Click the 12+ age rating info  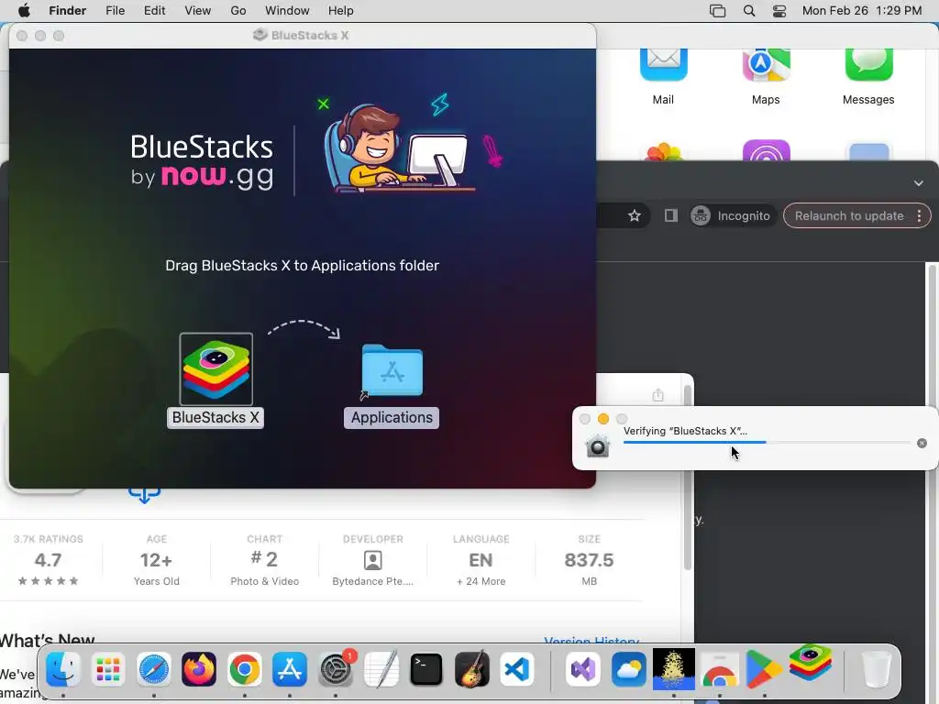(156, 560)
